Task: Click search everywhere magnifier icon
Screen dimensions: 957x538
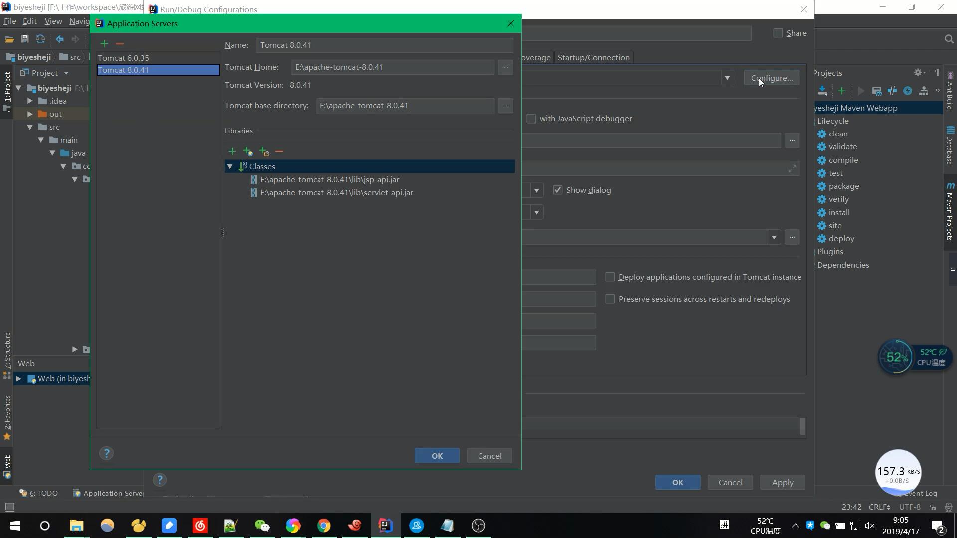Action: coord(949,39)
